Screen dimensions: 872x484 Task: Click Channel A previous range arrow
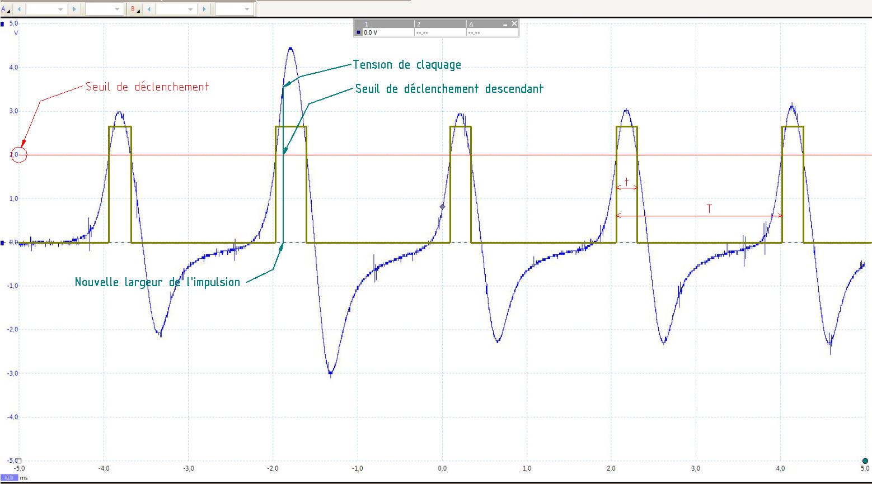click(20, 9)
